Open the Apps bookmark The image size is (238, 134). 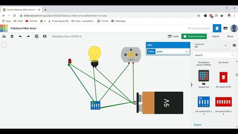point(7,21)
